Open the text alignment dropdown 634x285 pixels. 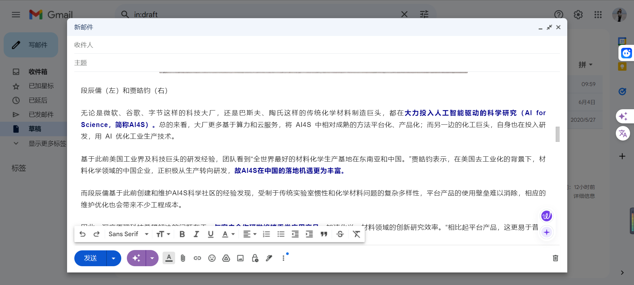coord(250,234)
